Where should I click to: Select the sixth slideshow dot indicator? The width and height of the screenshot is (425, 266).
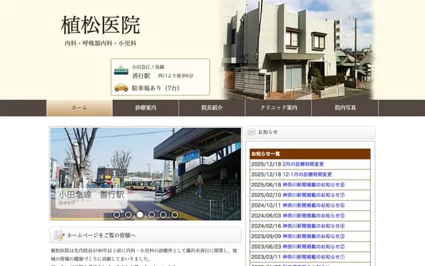[175, 215]
